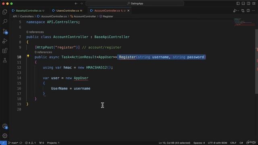
Task: Open the Source Control view
Action: tap(5, 31)
